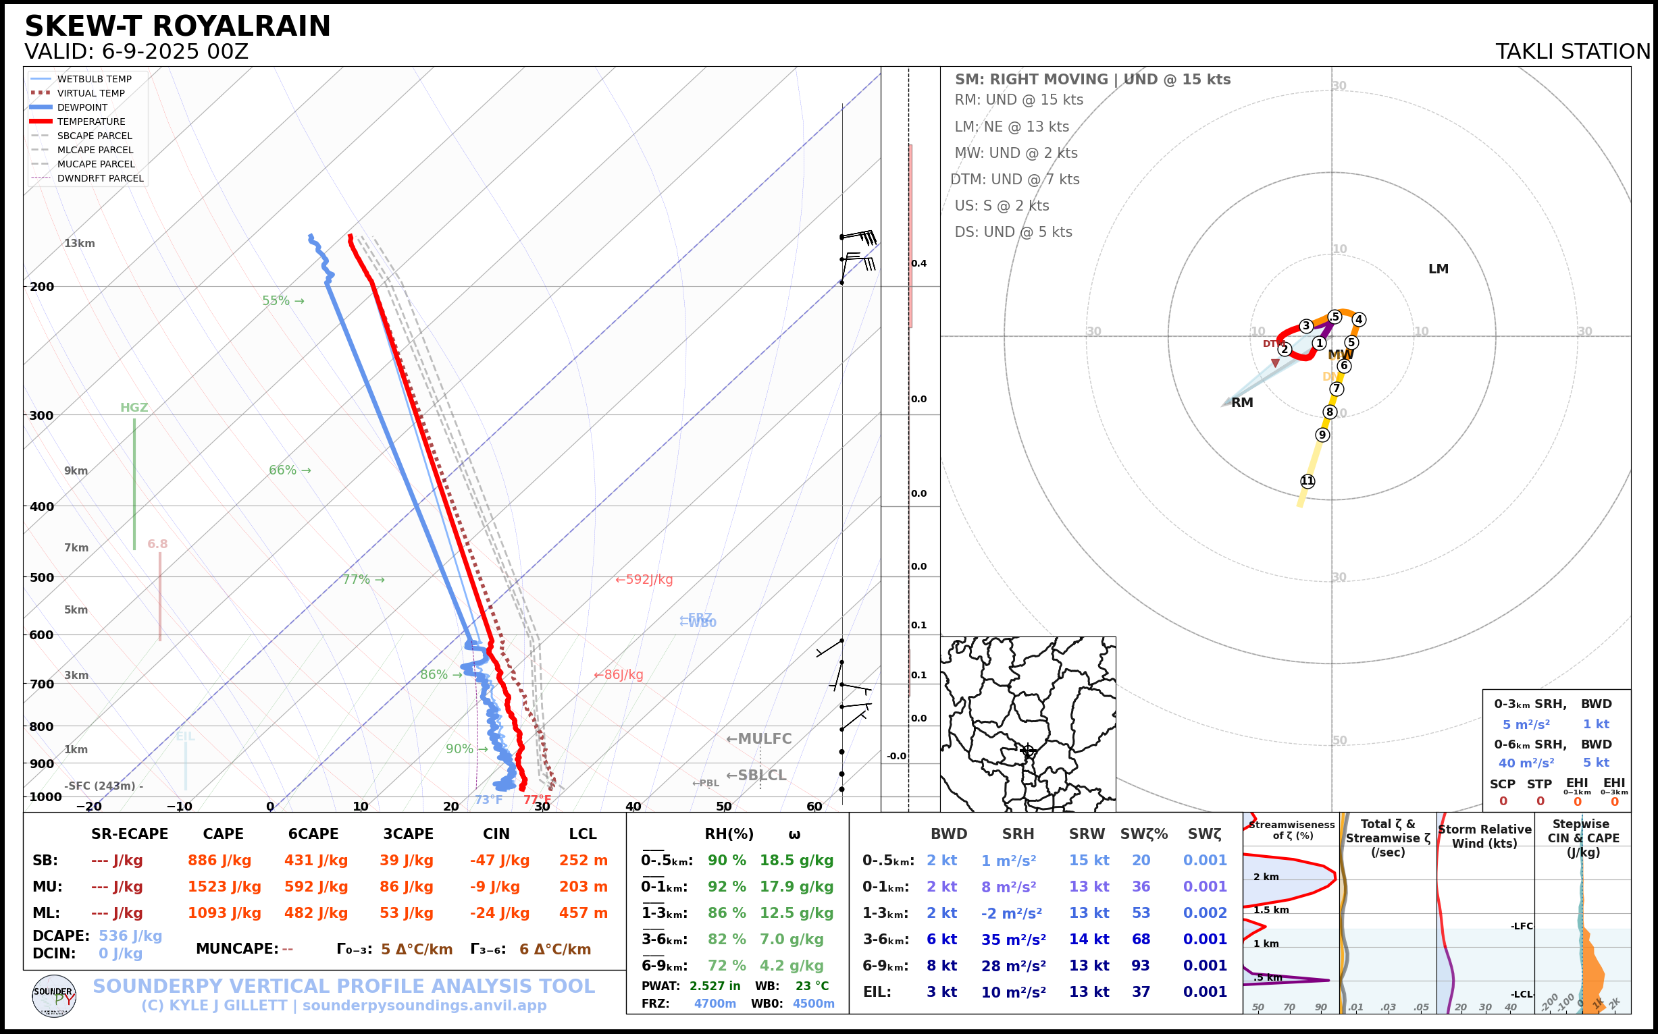Click the PWAT value 2.527 in
The image size is (1658, 1034).
[715, 986]
